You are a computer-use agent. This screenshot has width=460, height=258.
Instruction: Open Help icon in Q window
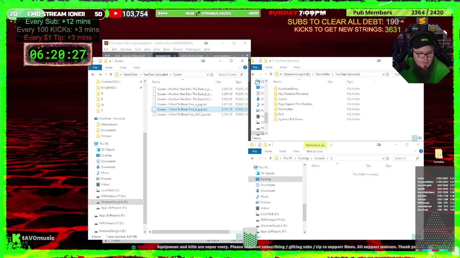click(421, 151)
